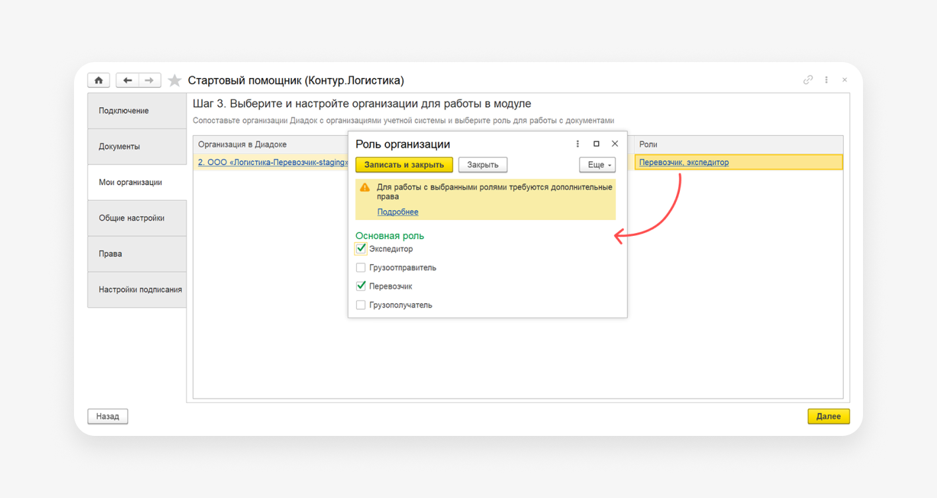This screenshot has width=937, height=498.
Task: Navigate forward with the right arrow
Action: point(150,81)
